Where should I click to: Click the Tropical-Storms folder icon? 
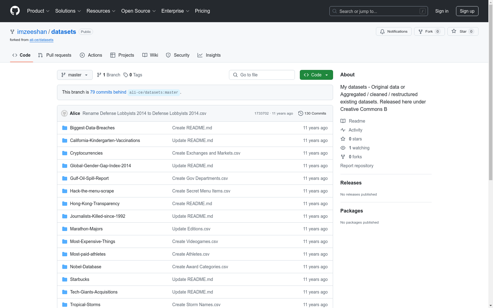pyautogui.click(x=65, y=305)
